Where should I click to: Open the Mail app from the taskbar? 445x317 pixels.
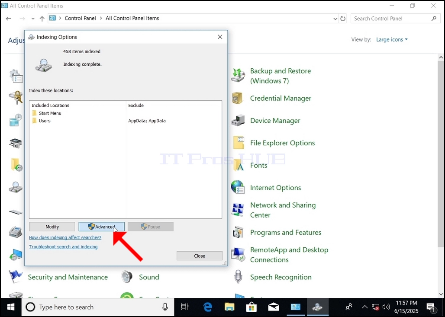(x=274, y=307)
